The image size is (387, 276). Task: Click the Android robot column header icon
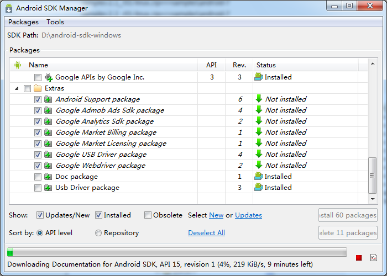18,65
